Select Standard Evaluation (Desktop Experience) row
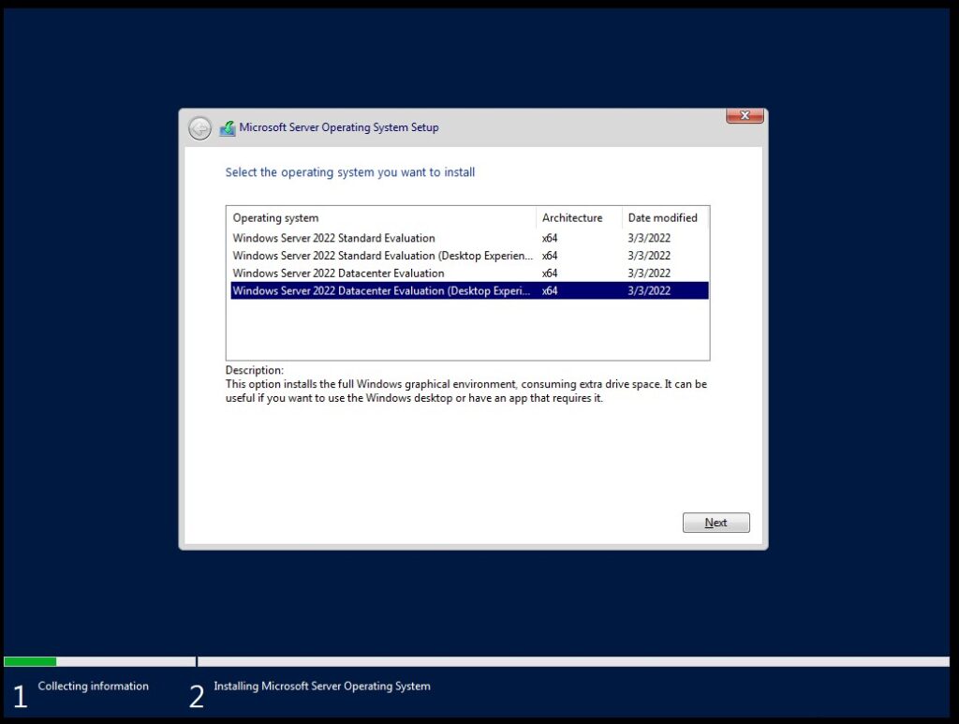Screen dimensions: 959x724 [469, 256]
